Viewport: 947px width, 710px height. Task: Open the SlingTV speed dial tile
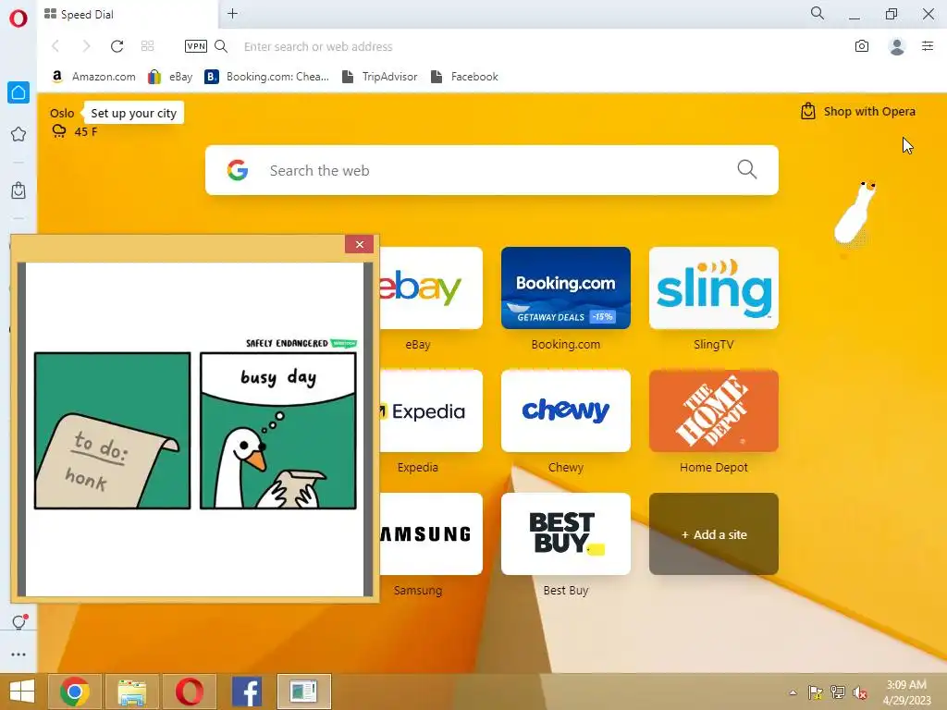(x=714, y=288)
